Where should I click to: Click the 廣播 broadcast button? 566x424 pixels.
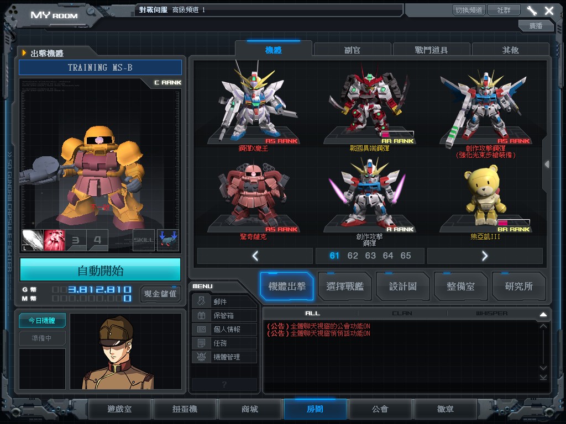[x=536, y=25]
